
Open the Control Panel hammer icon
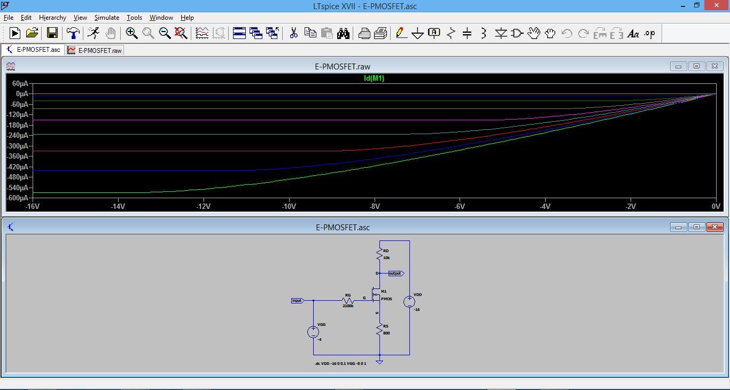pyautogui.click(x=73, y=34)
